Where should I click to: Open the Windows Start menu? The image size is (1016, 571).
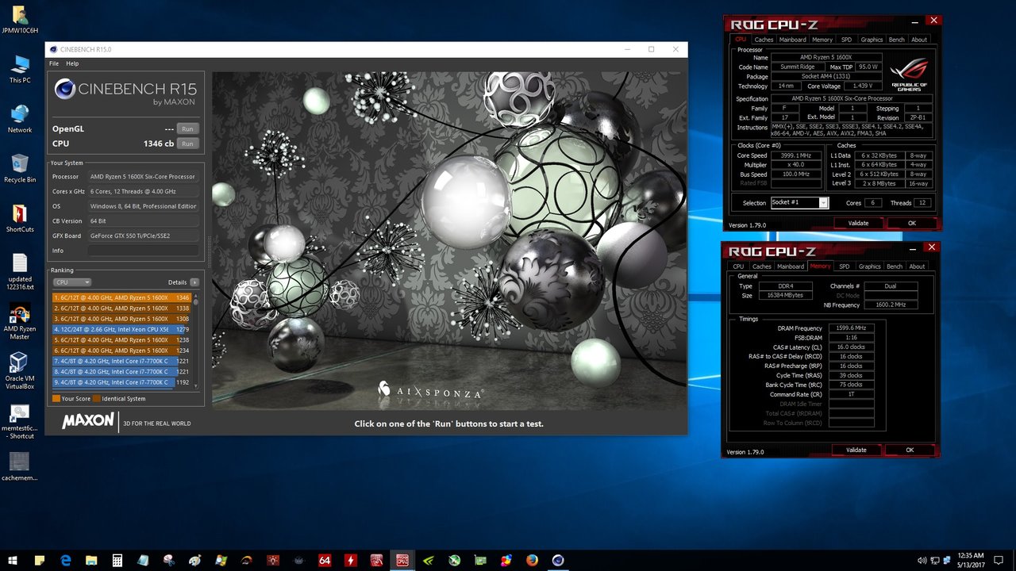(13, 560)
